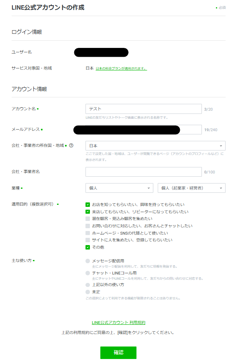Open 日本の料金プランが適用されます link

click(121, 68)
